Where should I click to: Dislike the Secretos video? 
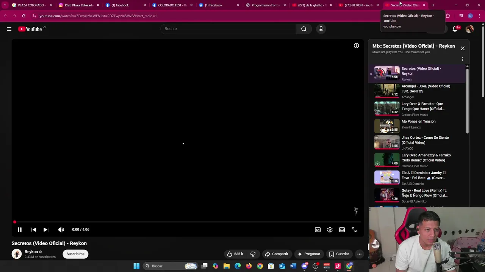253,254
